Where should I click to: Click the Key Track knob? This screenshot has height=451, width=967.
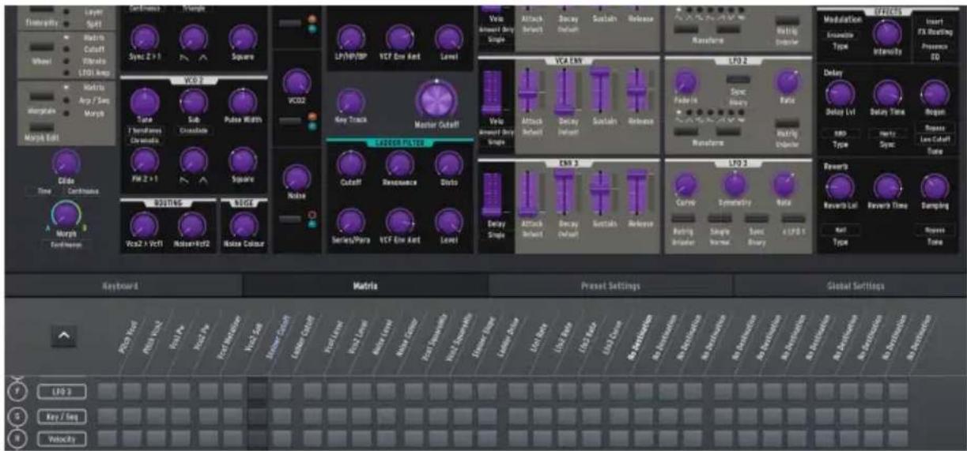[x=350, y=101]
